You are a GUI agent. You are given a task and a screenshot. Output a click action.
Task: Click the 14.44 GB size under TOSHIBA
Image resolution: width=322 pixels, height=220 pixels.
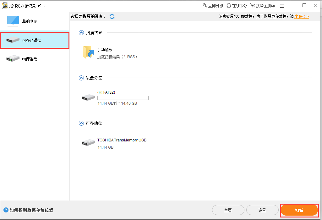[x=105, y=147]
